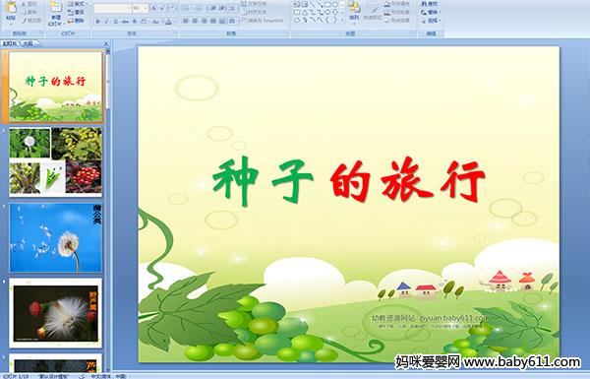Select slide 3 blue dandelion thumbnail
The width and height of the screenshot is (590, 379).
pyautogui.click(x=55, y=237)
